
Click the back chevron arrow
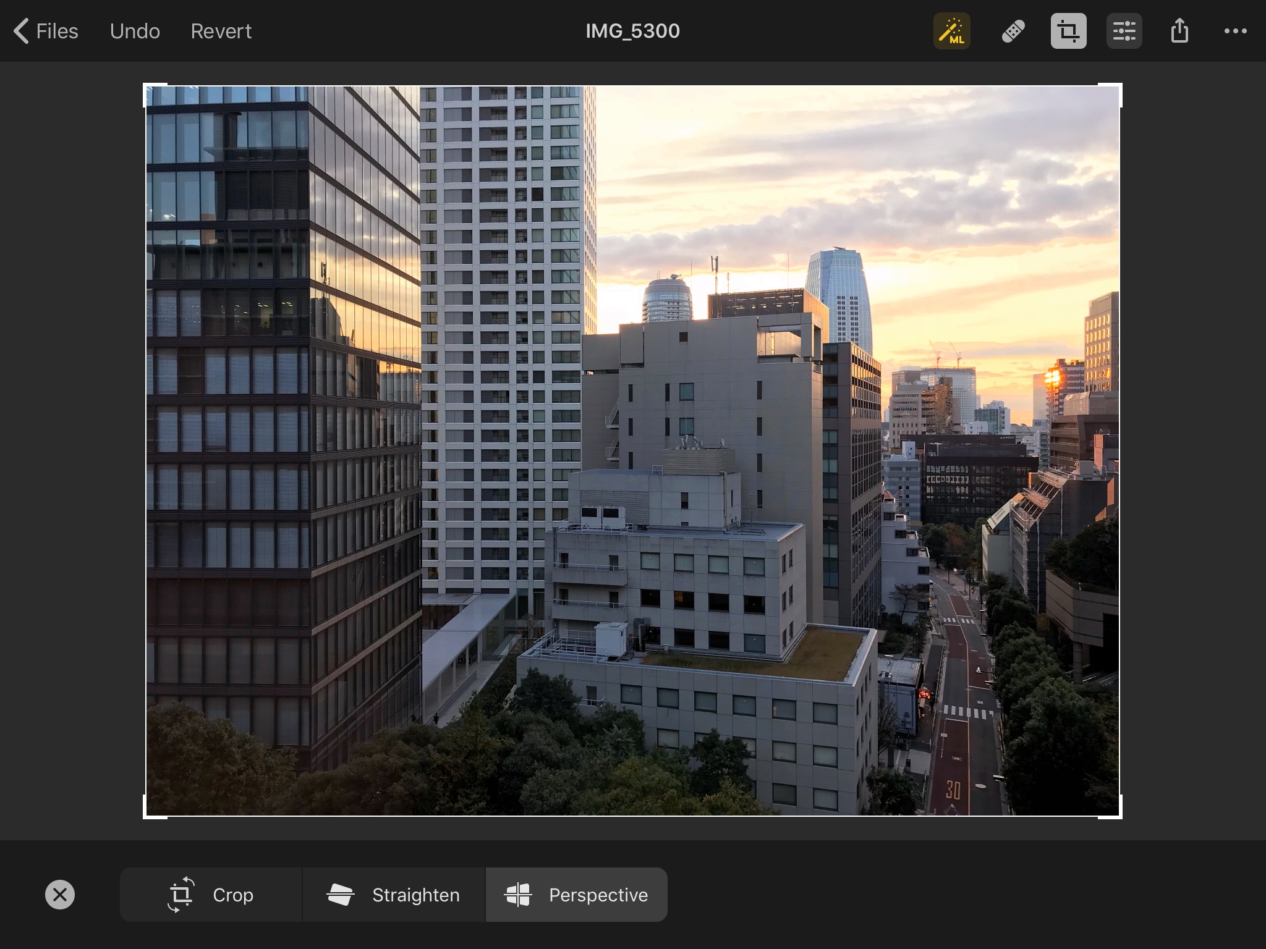point(21,31)
